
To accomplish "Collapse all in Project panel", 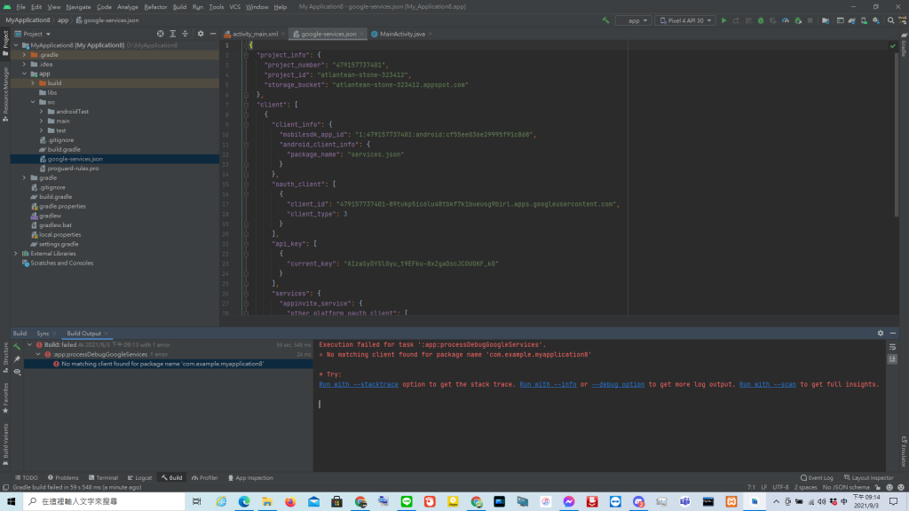I will (185, 34).
